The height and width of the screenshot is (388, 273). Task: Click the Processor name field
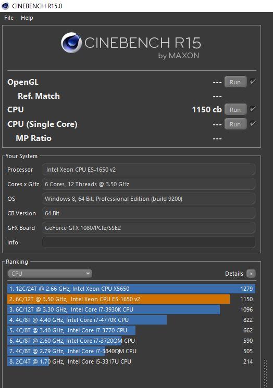pos(149,170)
